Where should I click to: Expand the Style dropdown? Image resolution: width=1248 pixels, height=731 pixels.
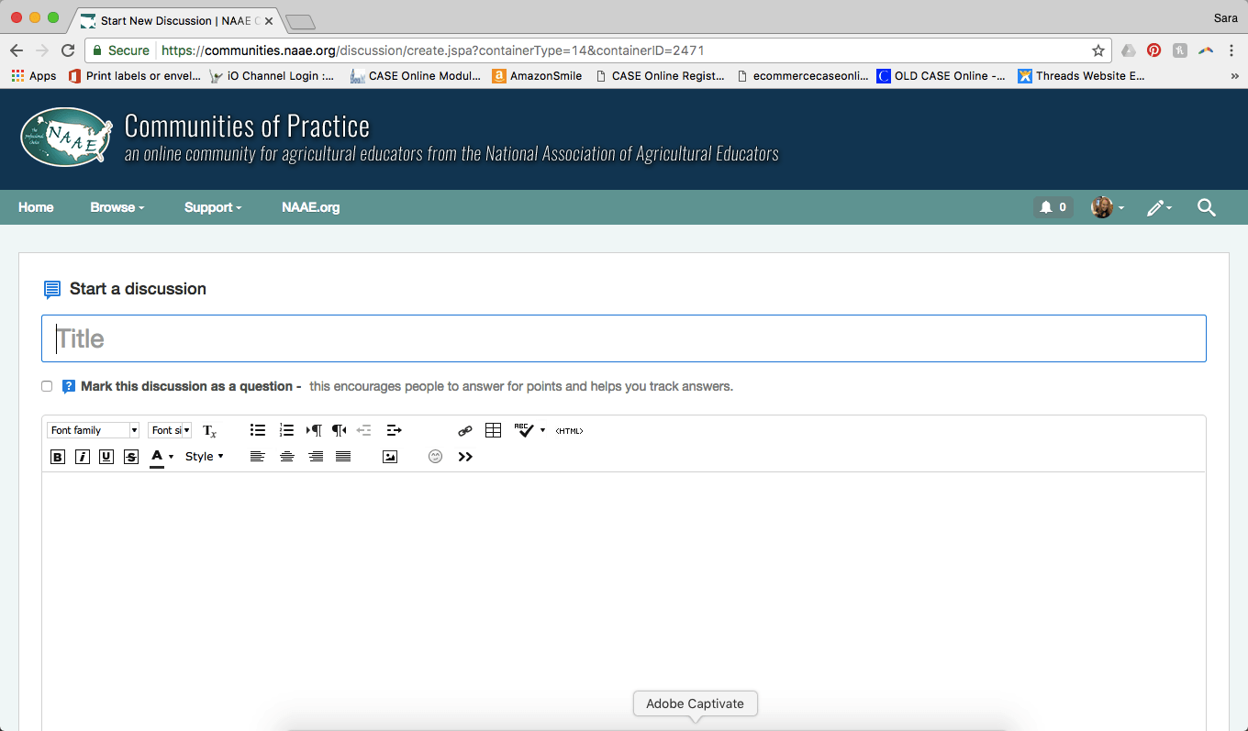[x=204, y=457]
